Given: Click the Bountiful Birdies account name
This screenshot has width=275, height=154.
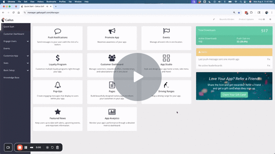Looking at the screenshot, I should 227,19.
